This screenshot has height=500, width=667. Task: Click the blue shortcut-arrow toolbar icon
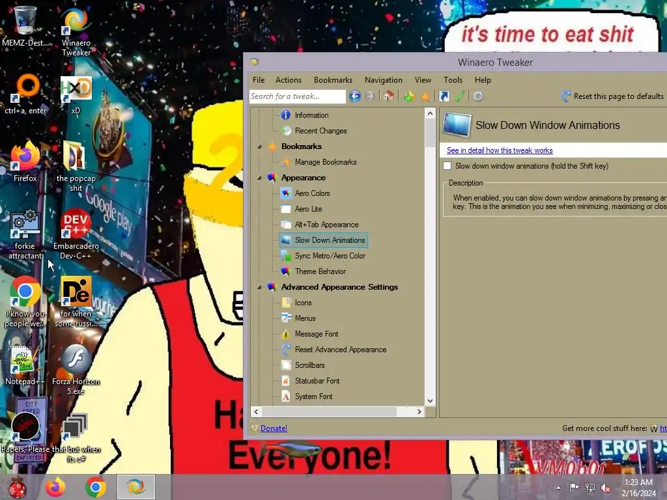[444, 96]
